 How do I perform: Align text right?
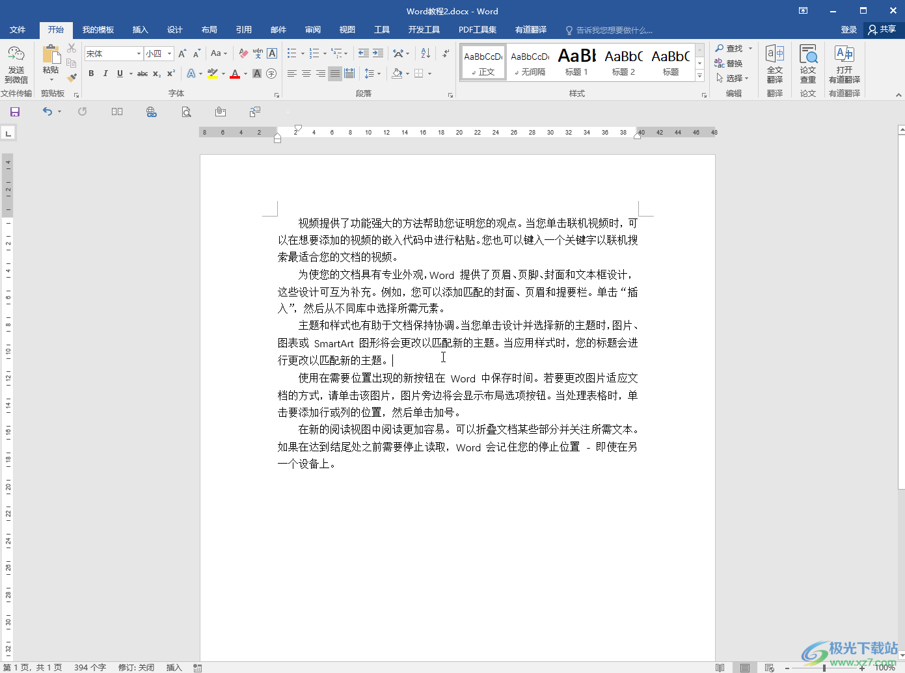(x=321, y=73)
